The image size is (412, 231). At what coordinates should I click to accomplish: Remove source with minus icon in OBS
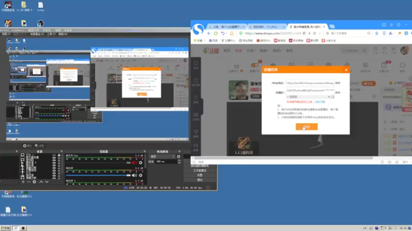click(29, 182)
